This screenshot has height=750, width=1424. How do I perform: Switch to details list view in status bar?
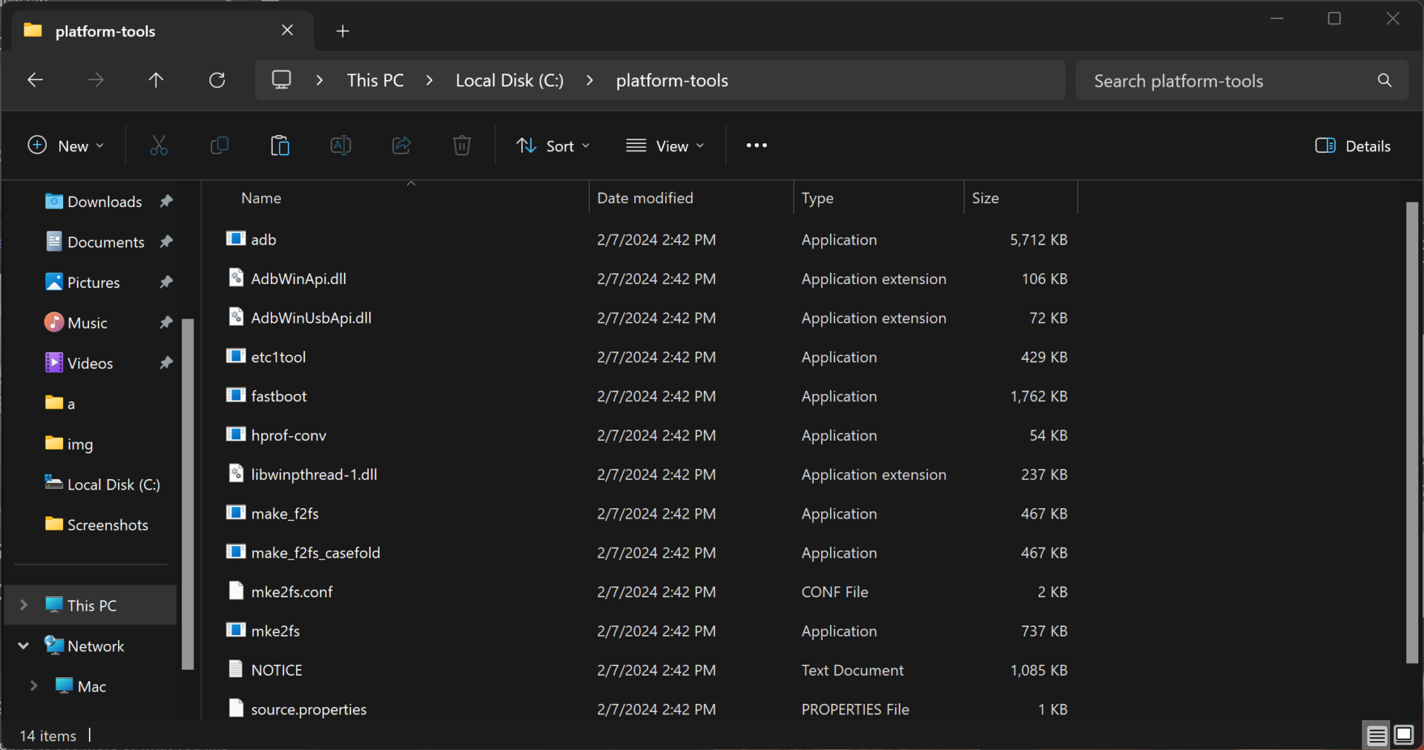tap(1377, 734)
